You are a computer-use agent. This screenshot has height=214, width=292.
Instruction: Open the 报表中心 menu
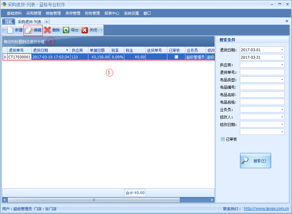[x=112, y=13]
